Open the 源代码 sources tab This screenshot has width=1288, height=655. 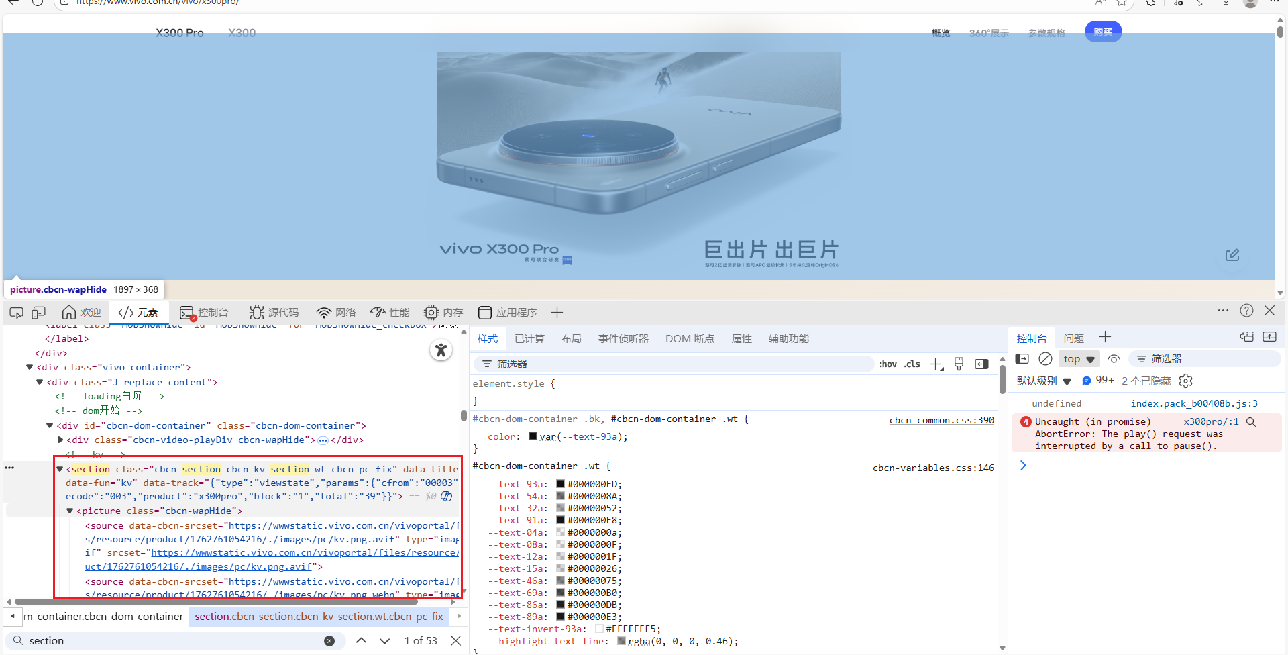[274, 313]
